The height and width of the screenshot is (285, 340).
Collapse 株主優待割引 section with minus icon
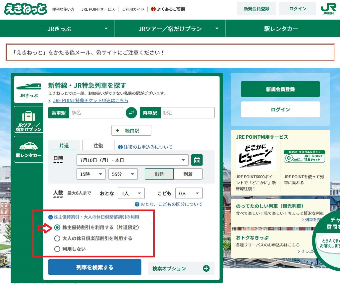pyautogui.click(x=51, y=217)
